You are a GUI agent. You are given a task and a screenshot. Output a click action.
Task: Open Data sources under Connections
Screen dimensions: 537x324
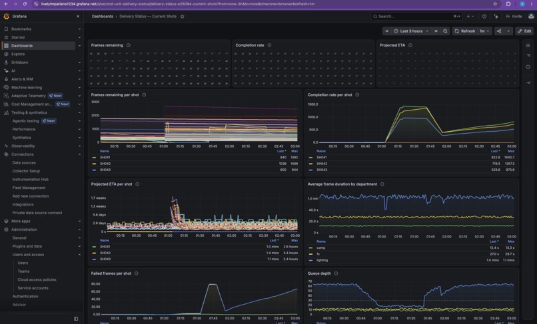click(24, 163)
